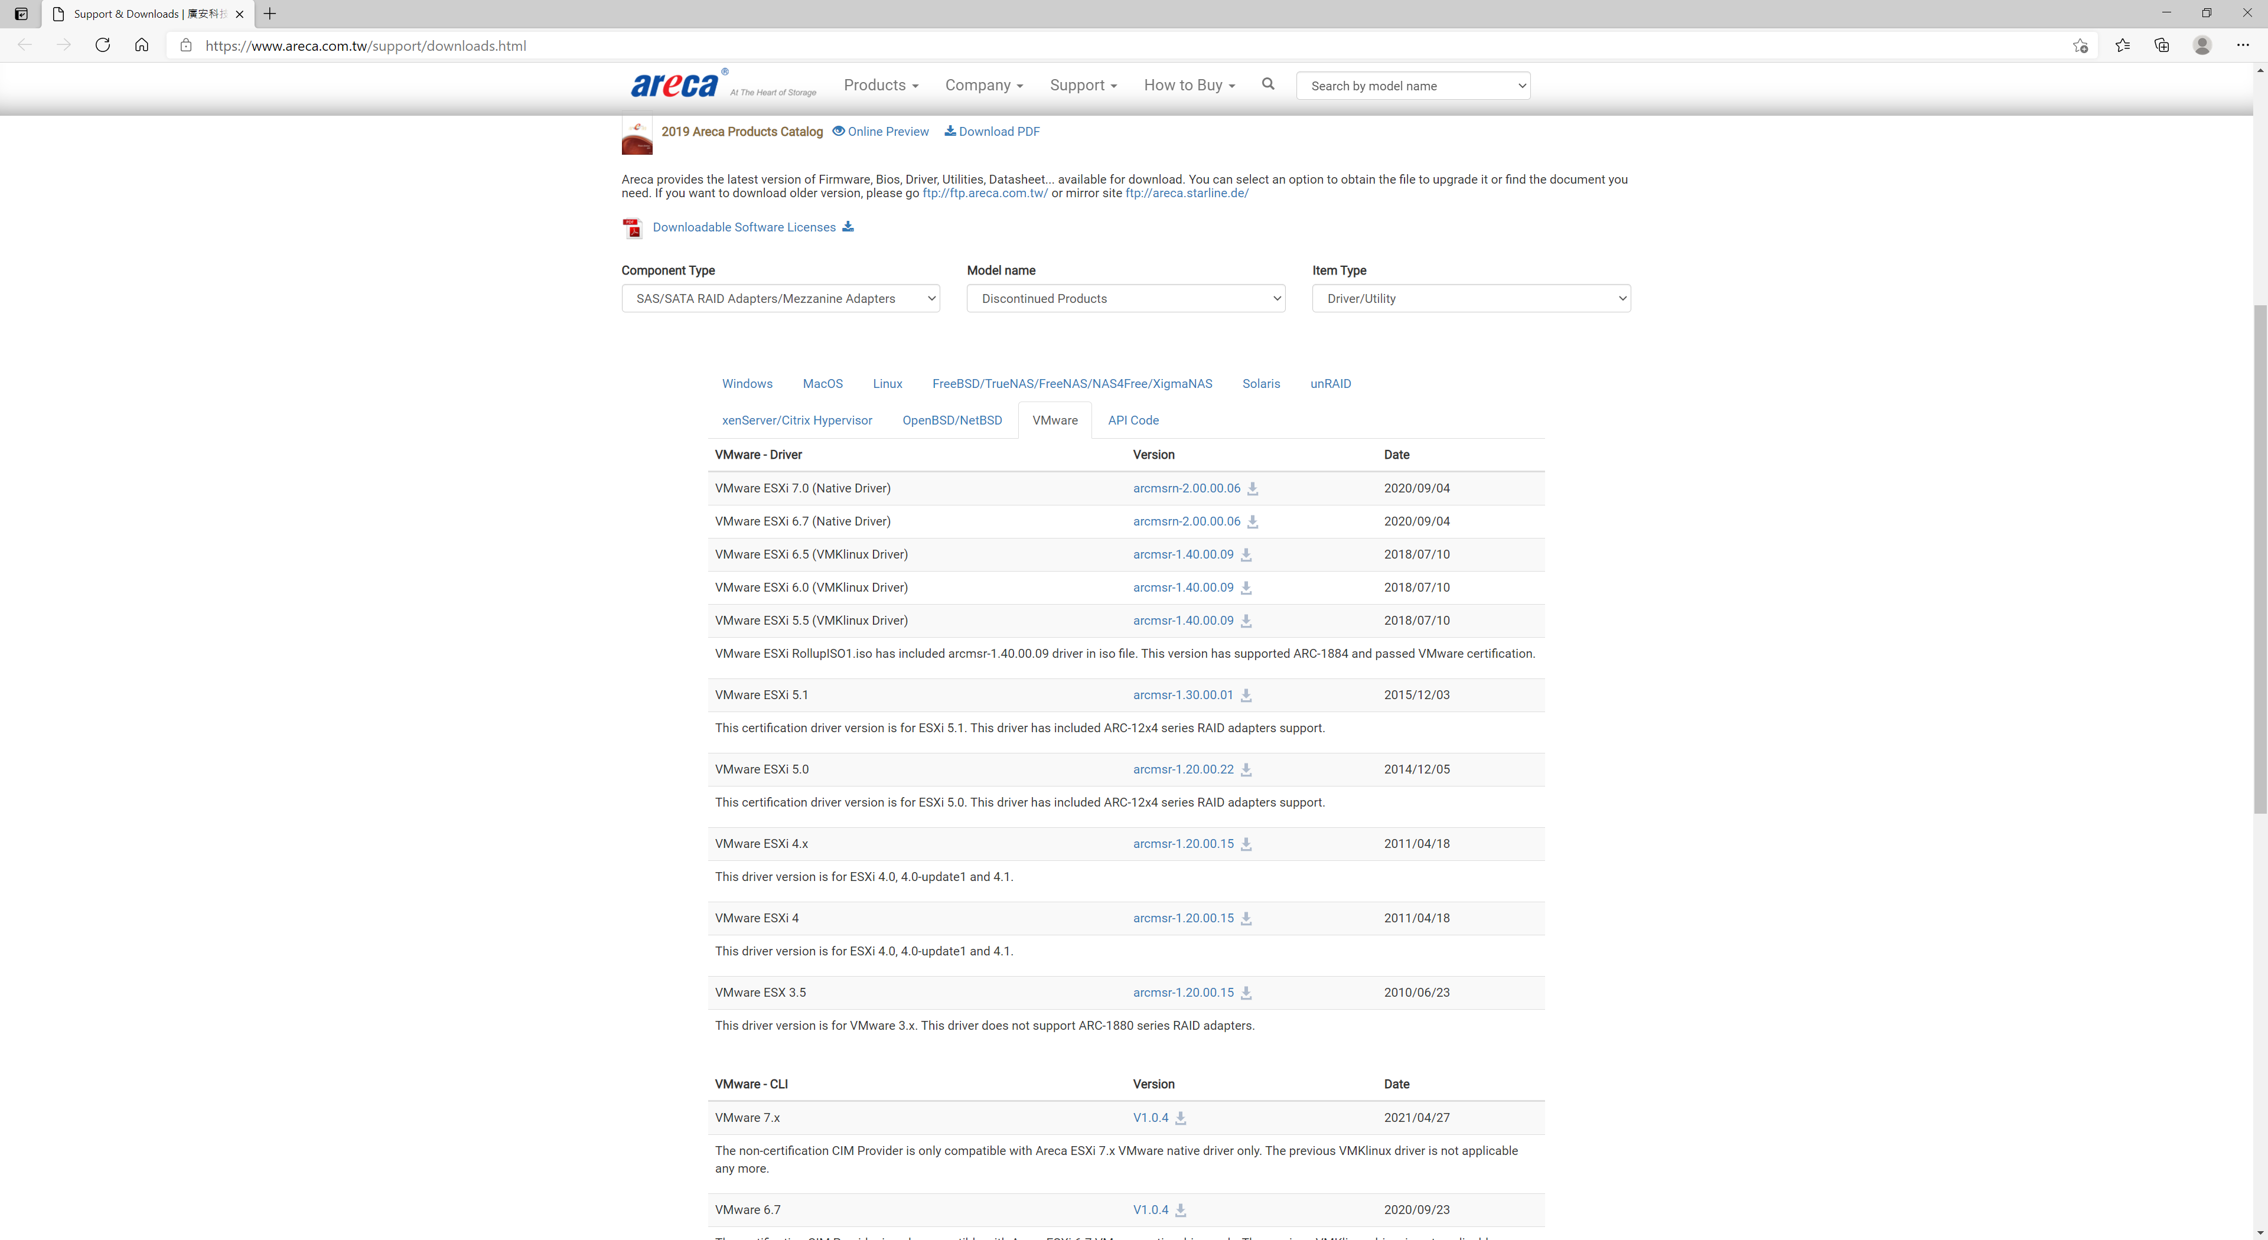The width and height of the screenshot is (2268, 1240).
Task: Open a new browser tab
Action: click(271, 13)
